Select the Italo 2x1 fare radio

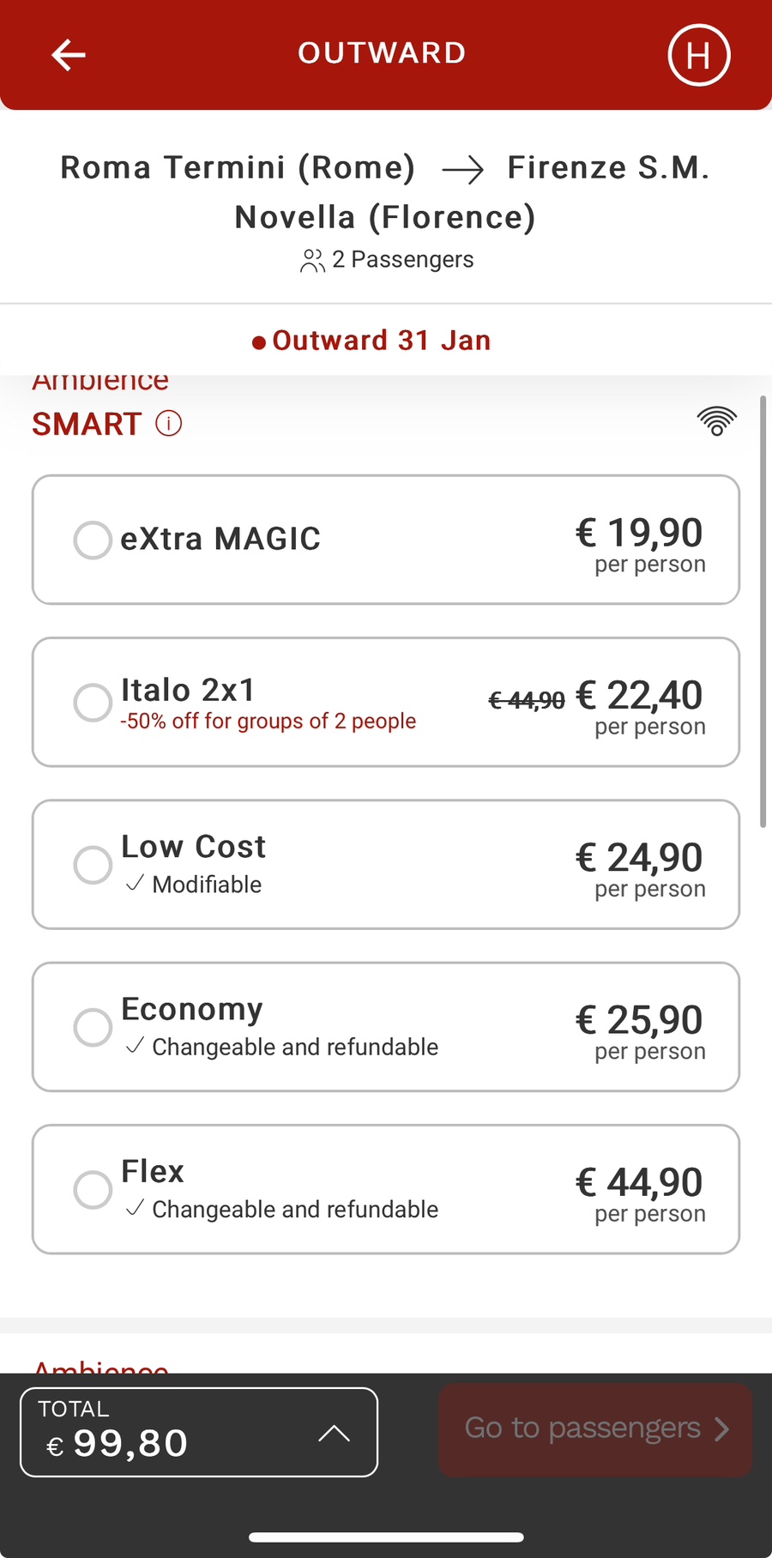tap(93, 703)
